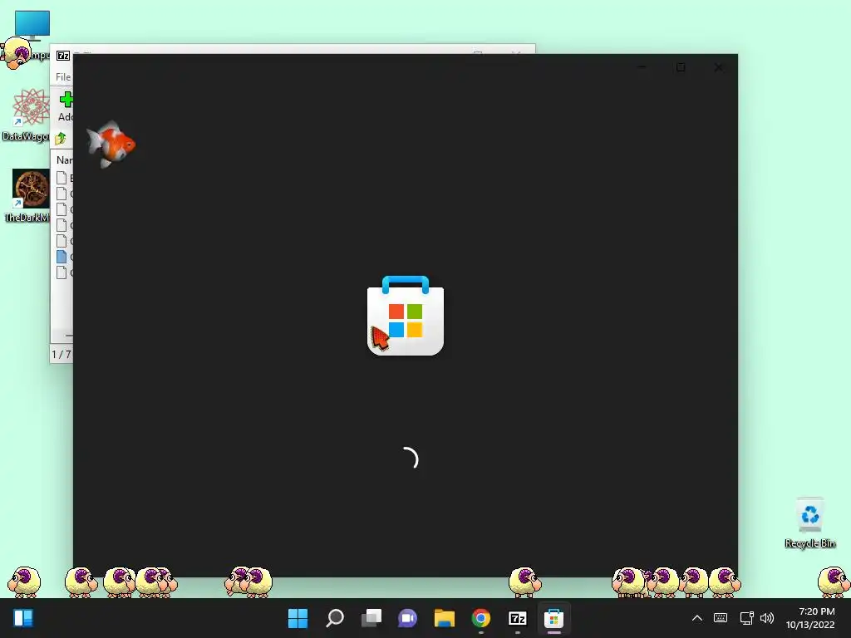This screenshot has width=851, height=638.
Task: Click the Microsoft Store bag logo
Action: (406, 316)
